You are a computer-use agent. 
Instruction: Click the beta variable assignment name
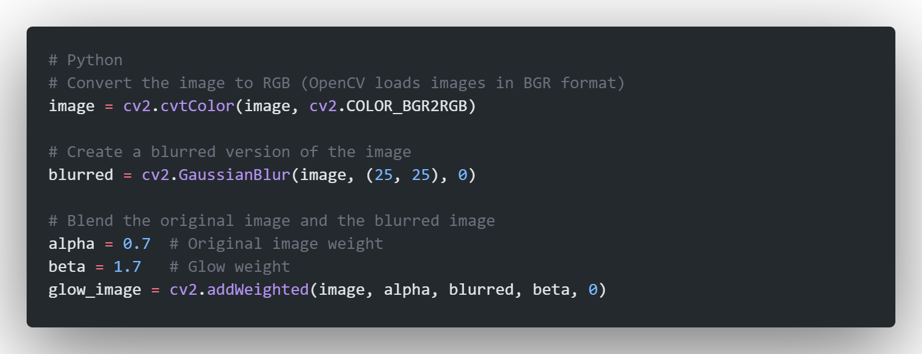[x=67, y=267]
